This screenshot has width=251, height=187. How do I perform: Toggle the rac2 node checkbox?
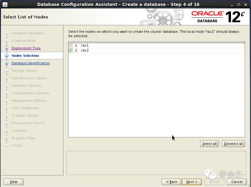[70, 50]
